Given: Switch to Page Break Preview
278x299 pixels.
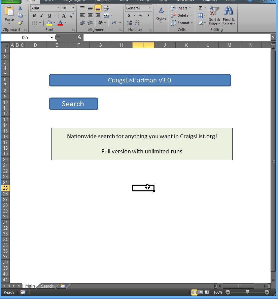Looking at the screenshot, I should [207, 292].
